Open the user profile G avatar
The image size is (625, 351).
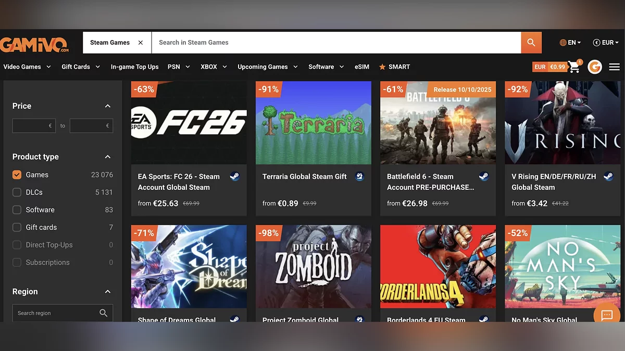[595, 67]
